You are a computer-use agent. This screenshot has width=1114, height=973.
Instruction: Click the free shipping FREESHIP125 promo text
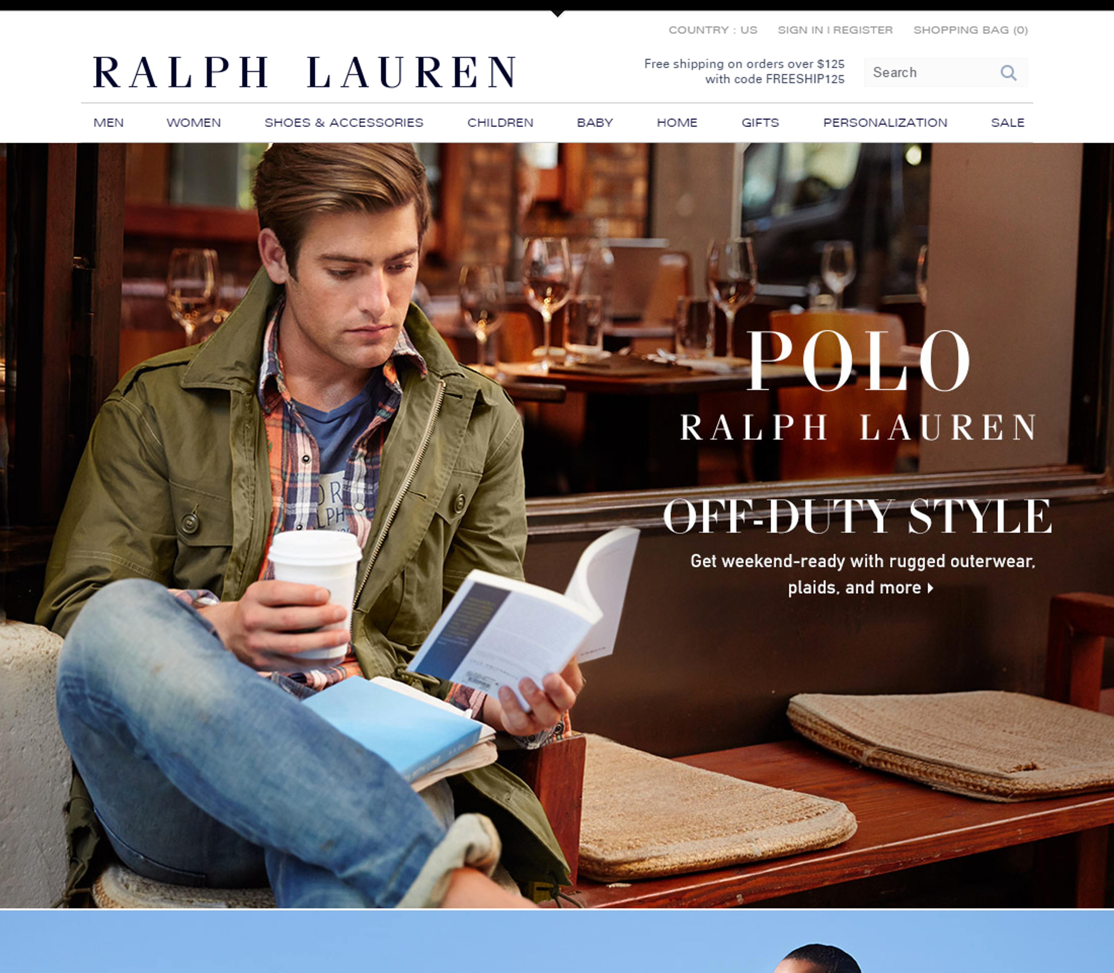coord(744,71)
